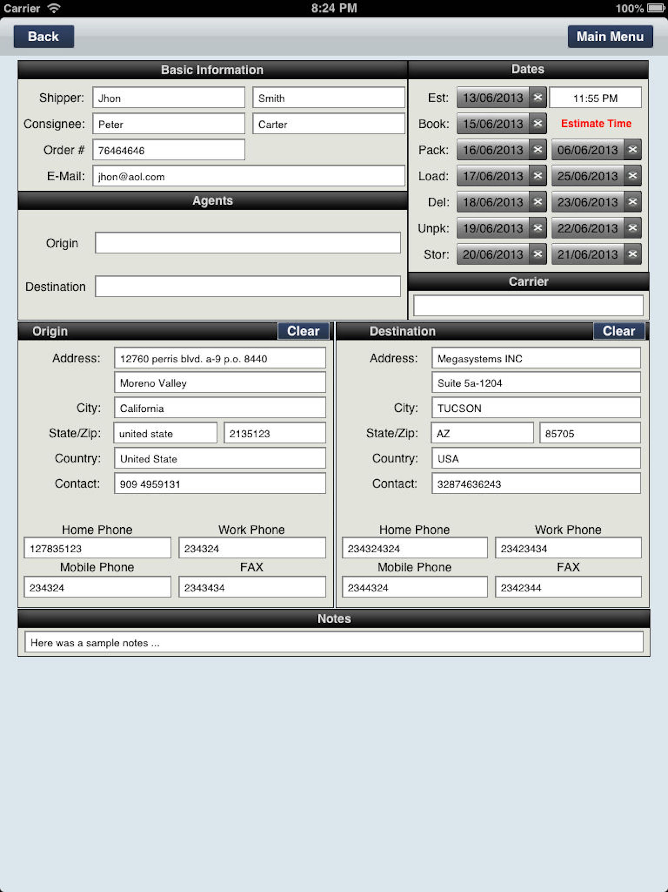Screen dimensions: 668x892
Task: Clear the Load date 25/06/2013 with X
Action: (632, 176)
